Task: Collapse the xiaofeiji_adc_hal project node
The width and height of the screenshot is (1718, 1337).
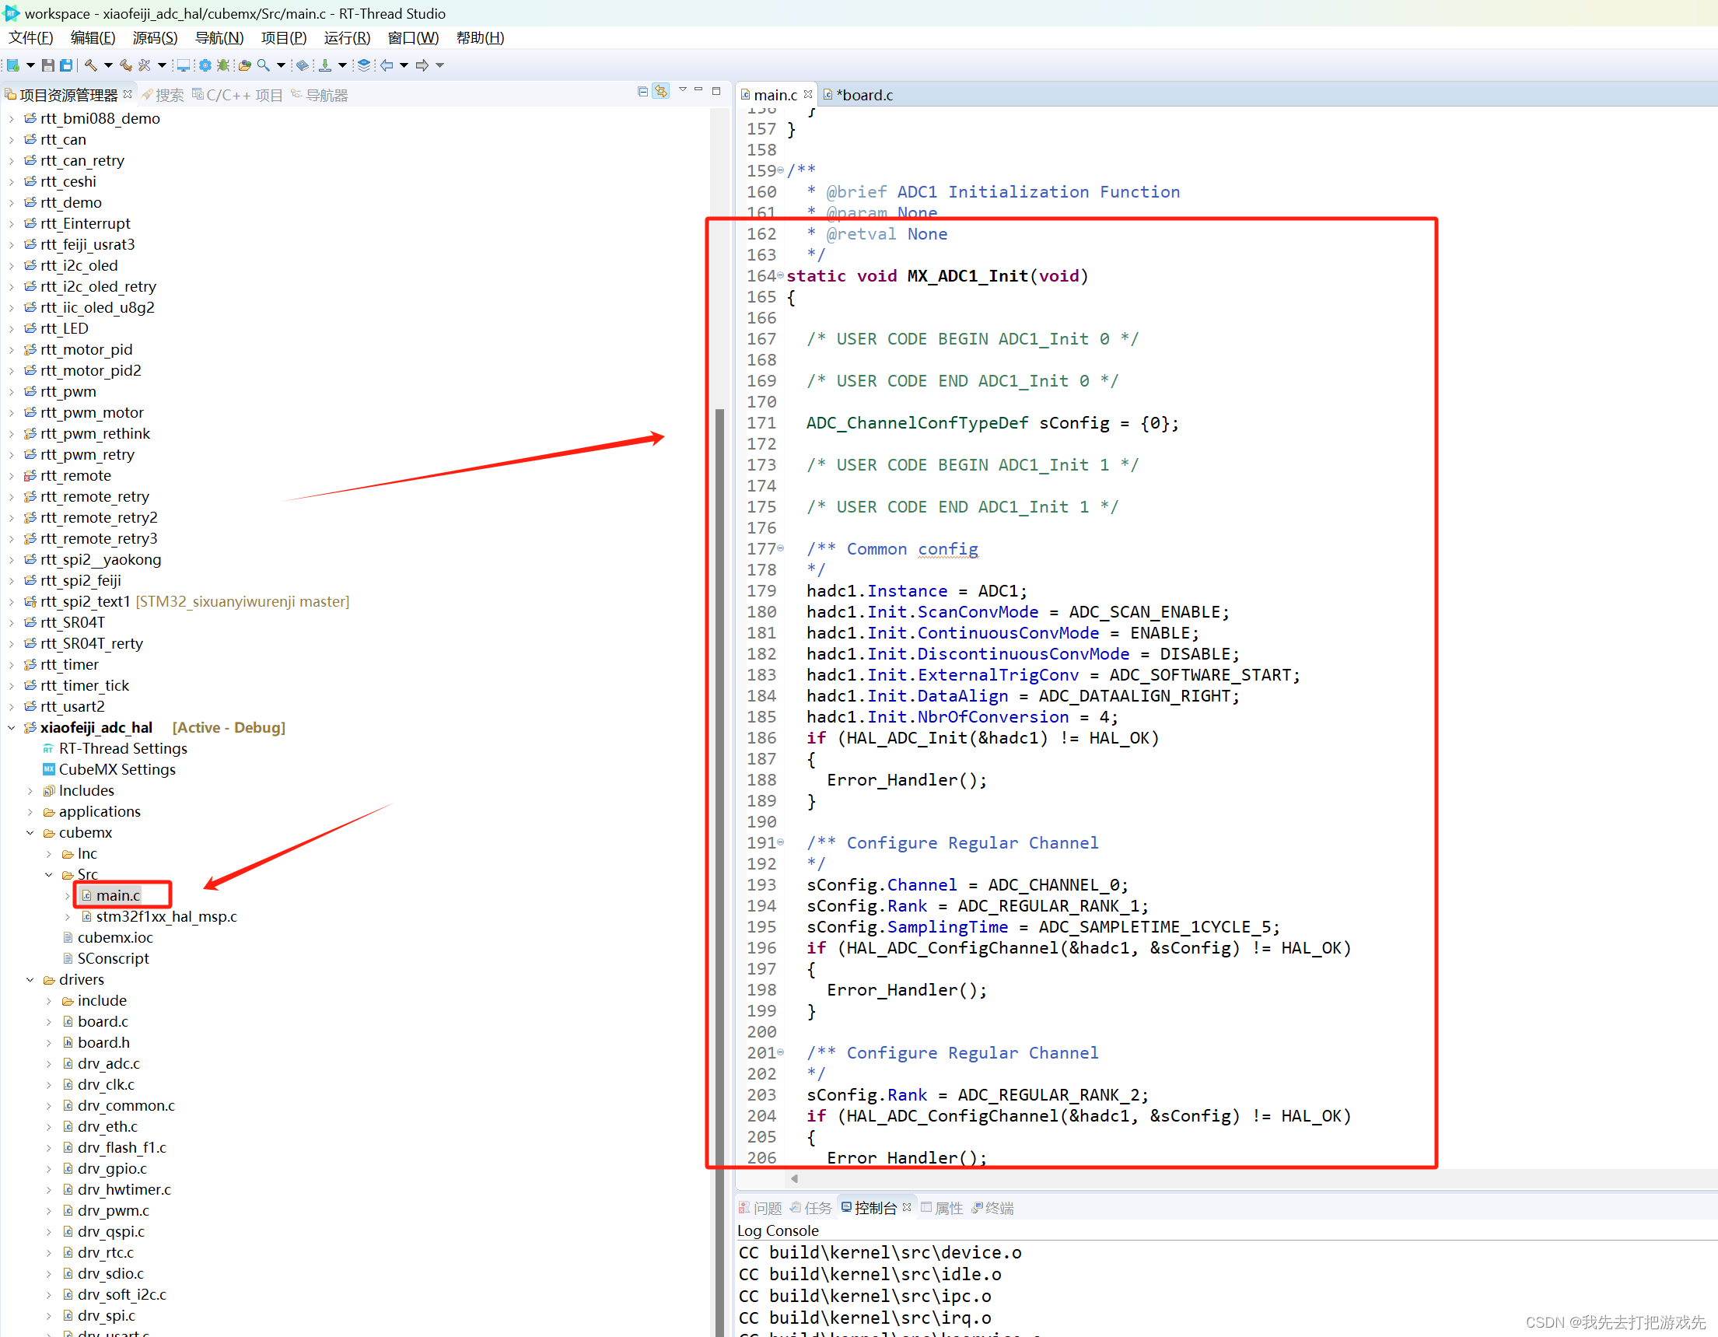Action: coord(11,727)
